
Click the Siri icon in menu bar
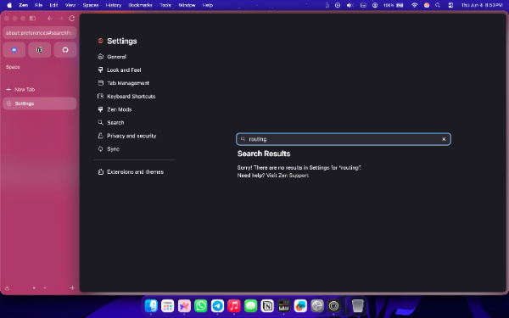click(427, 5)
